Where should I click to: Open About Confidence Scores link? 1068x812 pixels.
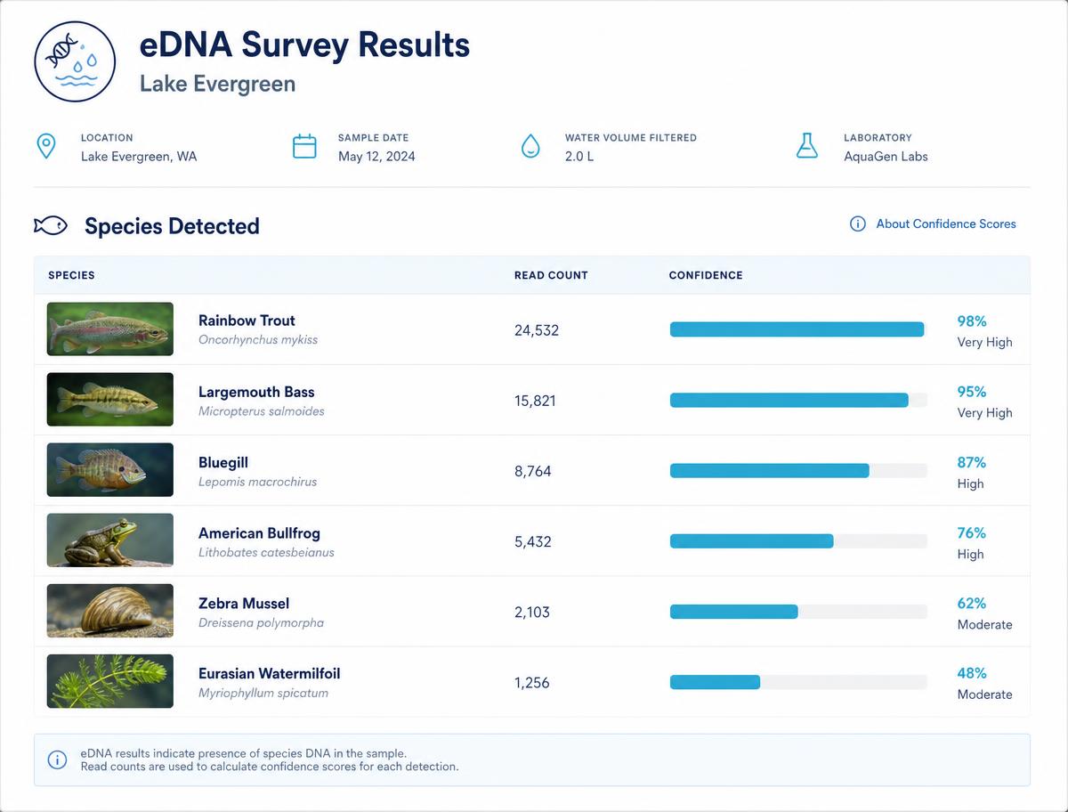tap(946, 224)
